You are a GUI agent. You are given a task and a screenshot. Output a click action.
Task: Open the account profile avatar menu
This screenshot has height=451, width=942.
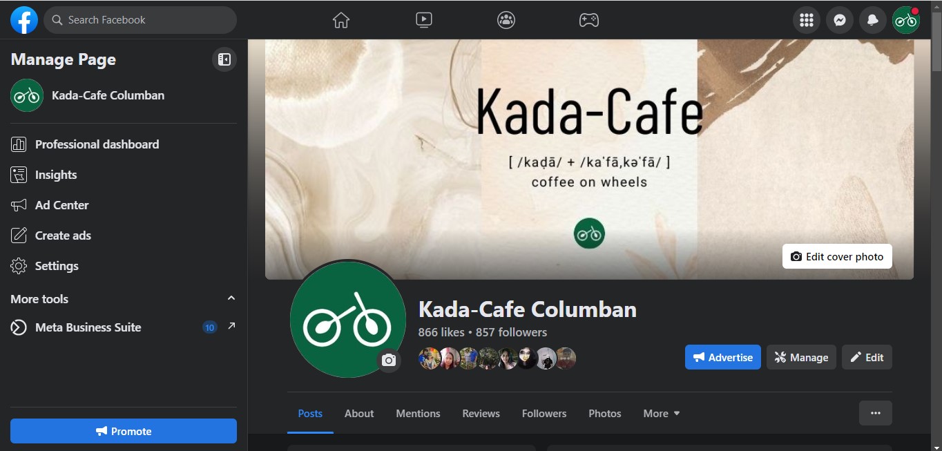906,20
